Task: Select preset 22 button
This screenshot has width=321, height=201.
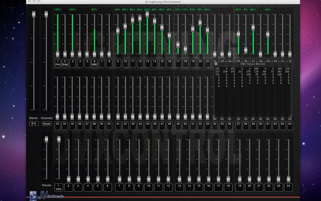Action: coord(269,187)
